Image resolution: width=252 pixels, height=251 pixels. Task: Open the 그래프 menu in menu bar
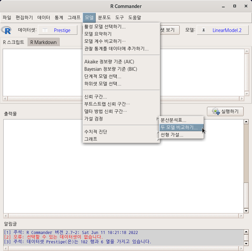click(x=74, y=18)
